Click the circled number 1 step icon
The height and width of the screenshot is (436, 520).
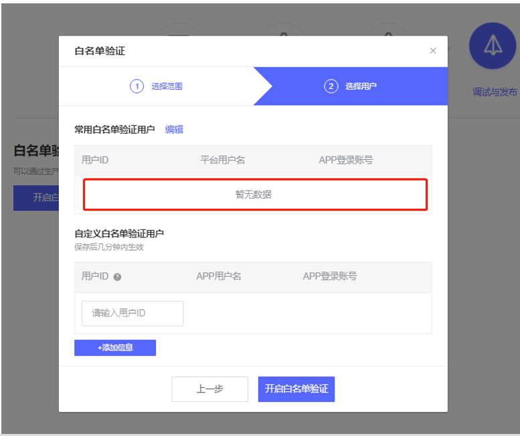pyautogui.click(x=137, y=86)
